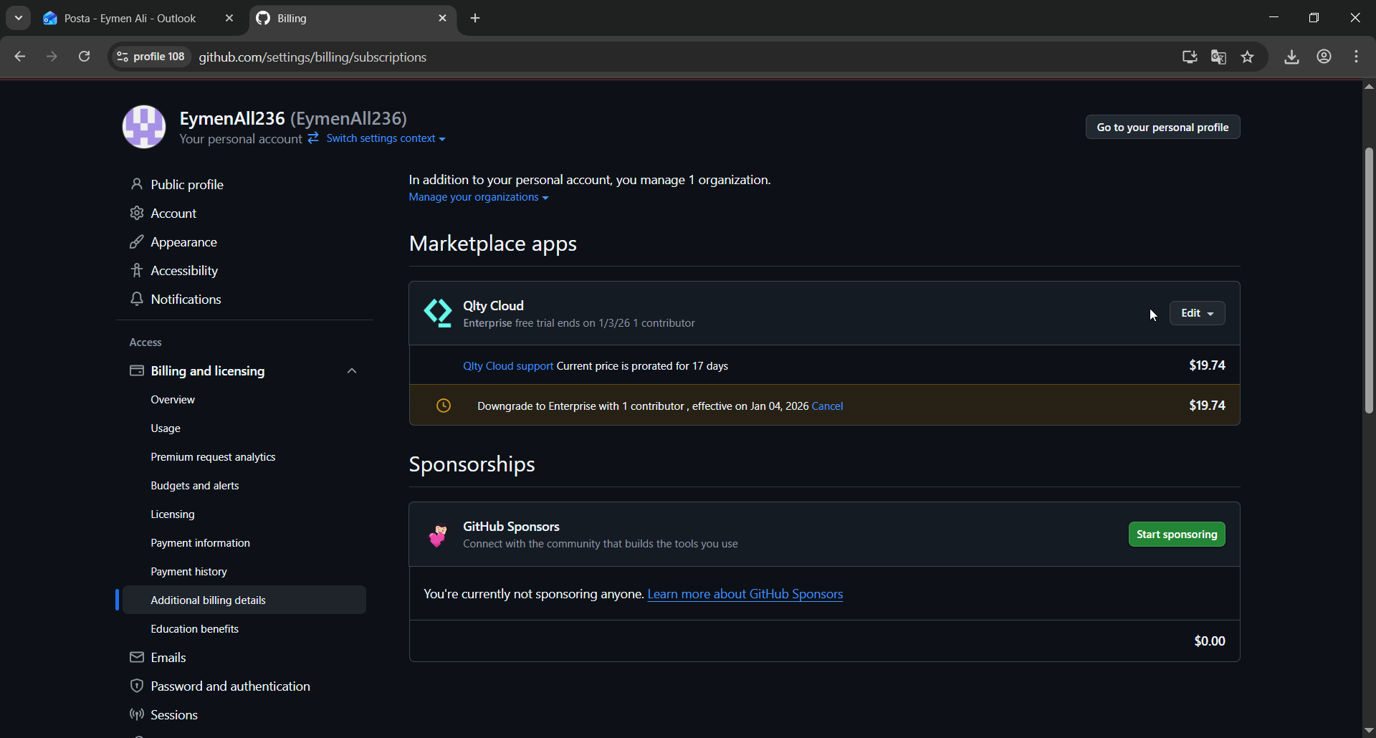Collapse the Billing and licensing section
Screen dimensions: 1376x738
(x=352, y=370)
